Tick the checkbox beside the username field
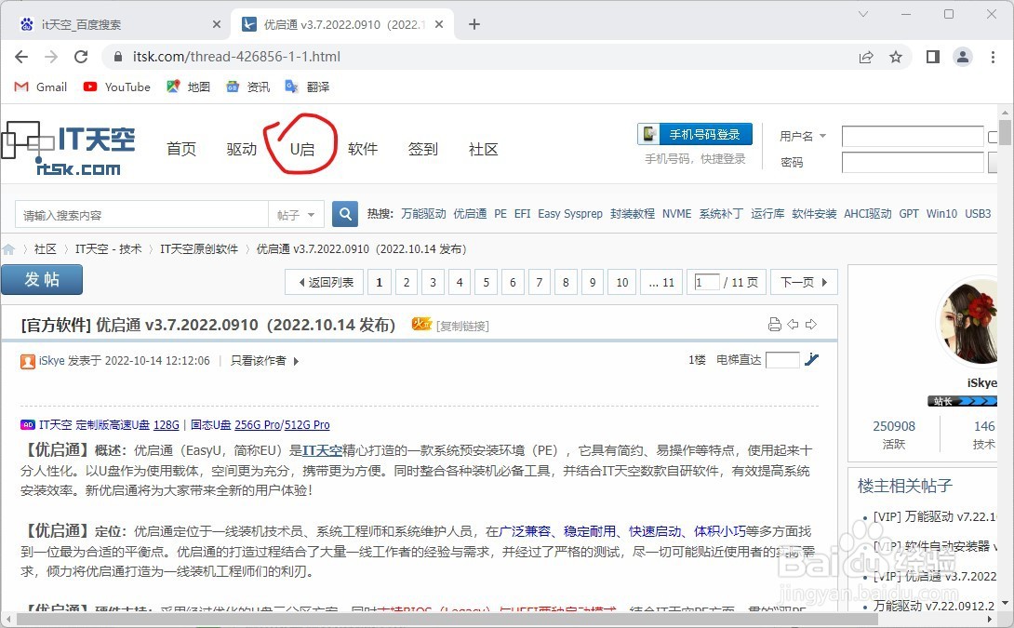This screenshot has height=628, width=1014. click(994, 137)
